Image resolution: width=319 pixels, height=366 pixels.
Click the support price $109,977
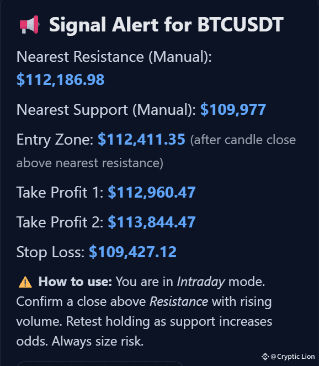[x=233, y=109]
